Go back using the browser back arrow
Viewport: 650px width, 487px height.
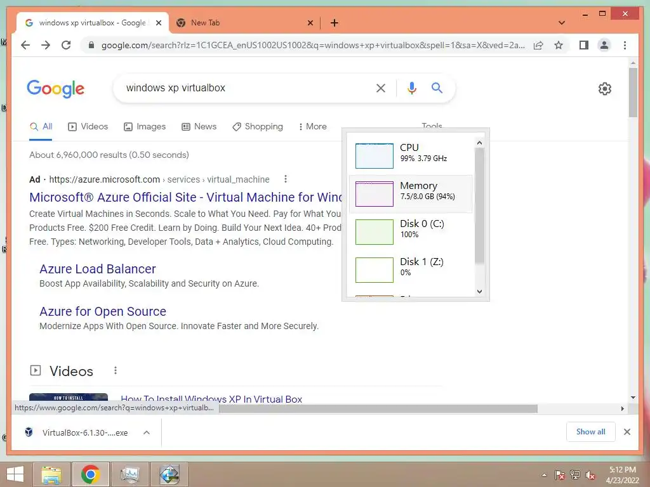coord(25,45)
